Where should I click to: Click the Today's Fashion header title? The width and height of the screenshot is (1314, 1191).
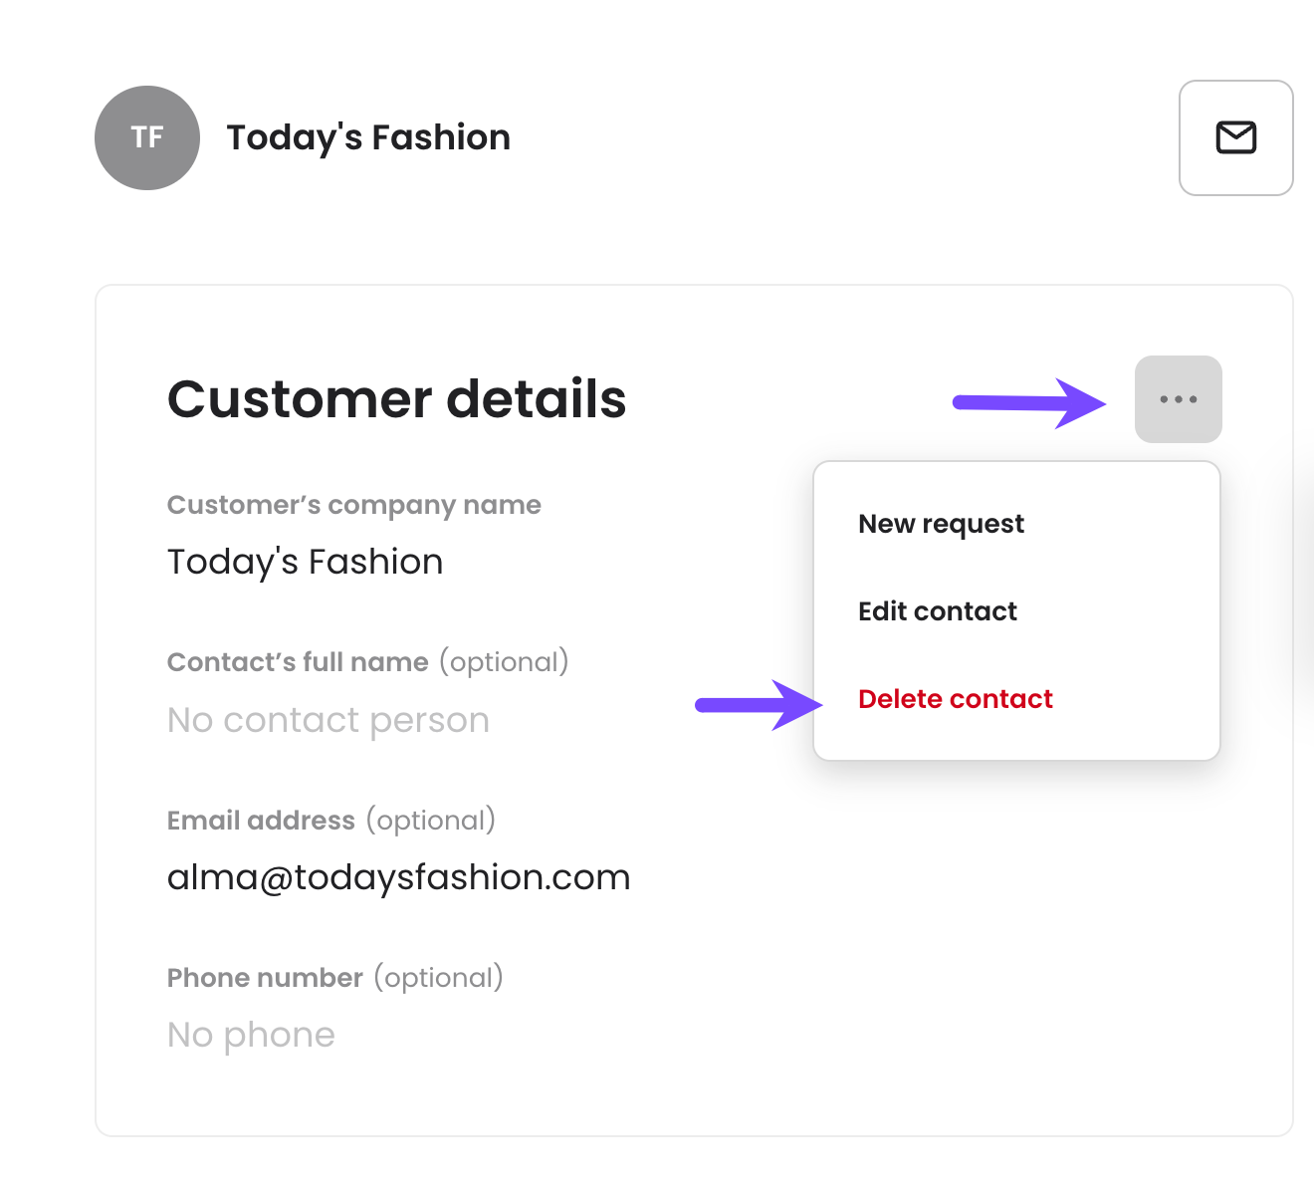368,137
